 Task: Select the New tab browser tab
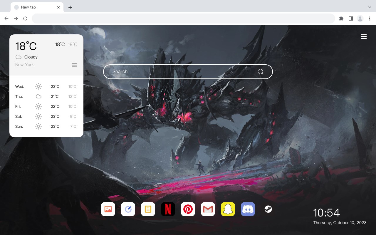pos(37,7)
